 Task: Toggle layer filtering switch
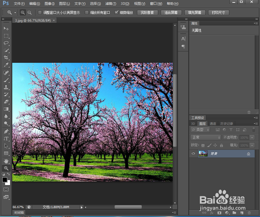pos(254,130)
